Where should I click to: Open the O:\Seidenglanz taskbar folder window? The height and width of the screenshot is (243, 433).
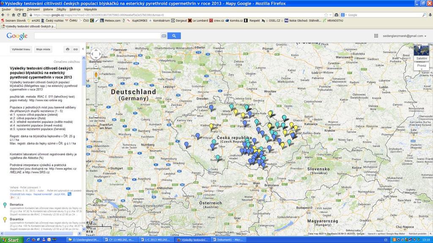83,240
